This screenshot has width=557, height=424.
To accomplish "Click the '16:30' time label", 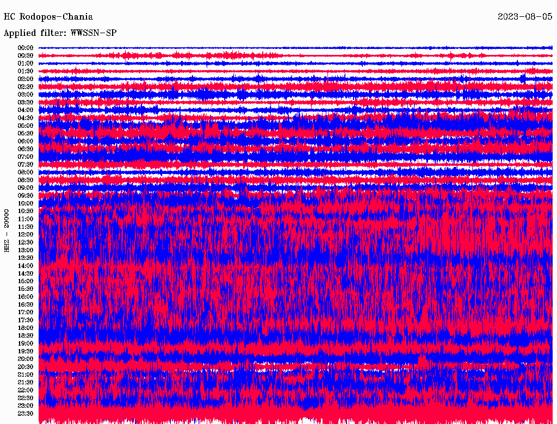I will tap(26, 304).
